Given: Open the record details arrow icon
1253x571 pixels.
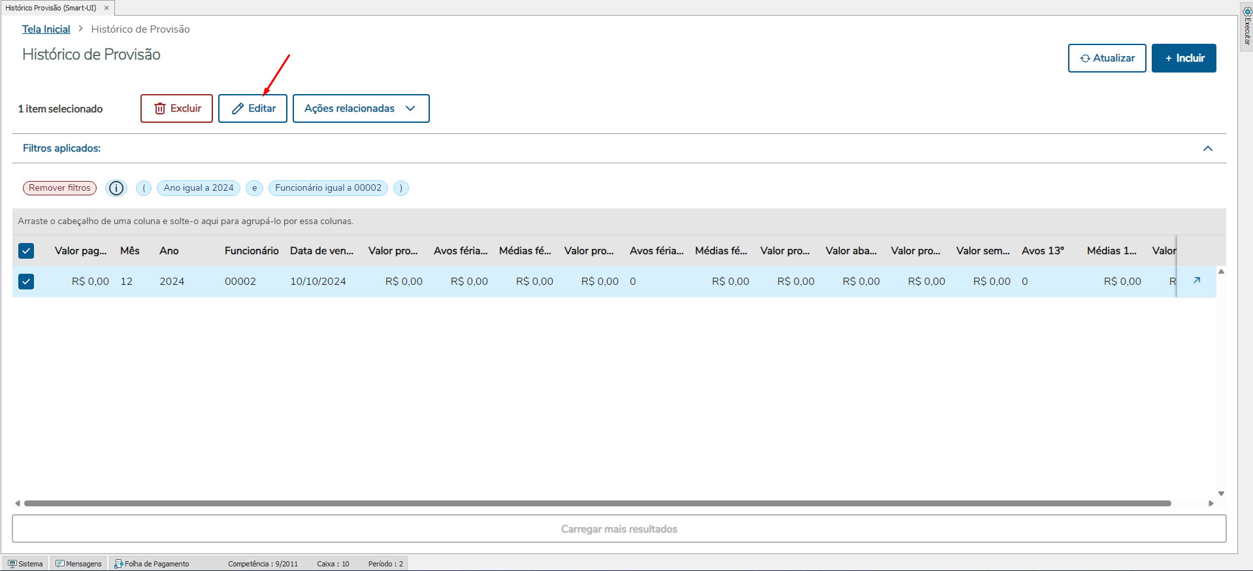Looking at the screenshot, I should tap(1197, 280).
